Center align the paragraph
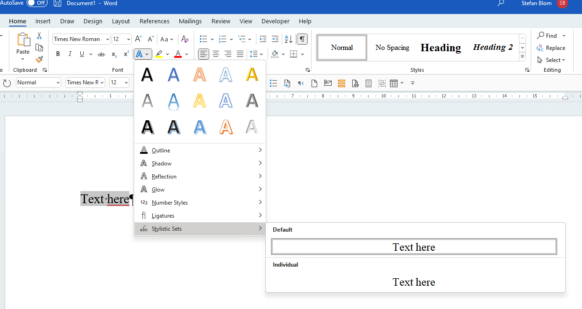This screenshot has width=582, height=309. point(216,54)
